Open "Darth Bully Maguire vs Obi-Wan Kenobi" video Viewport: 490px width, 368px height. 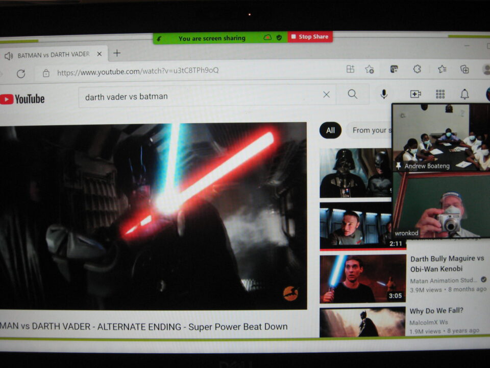447,264
